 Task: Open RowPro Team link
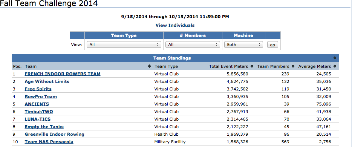pyautogui.click(x=41, y=96)
